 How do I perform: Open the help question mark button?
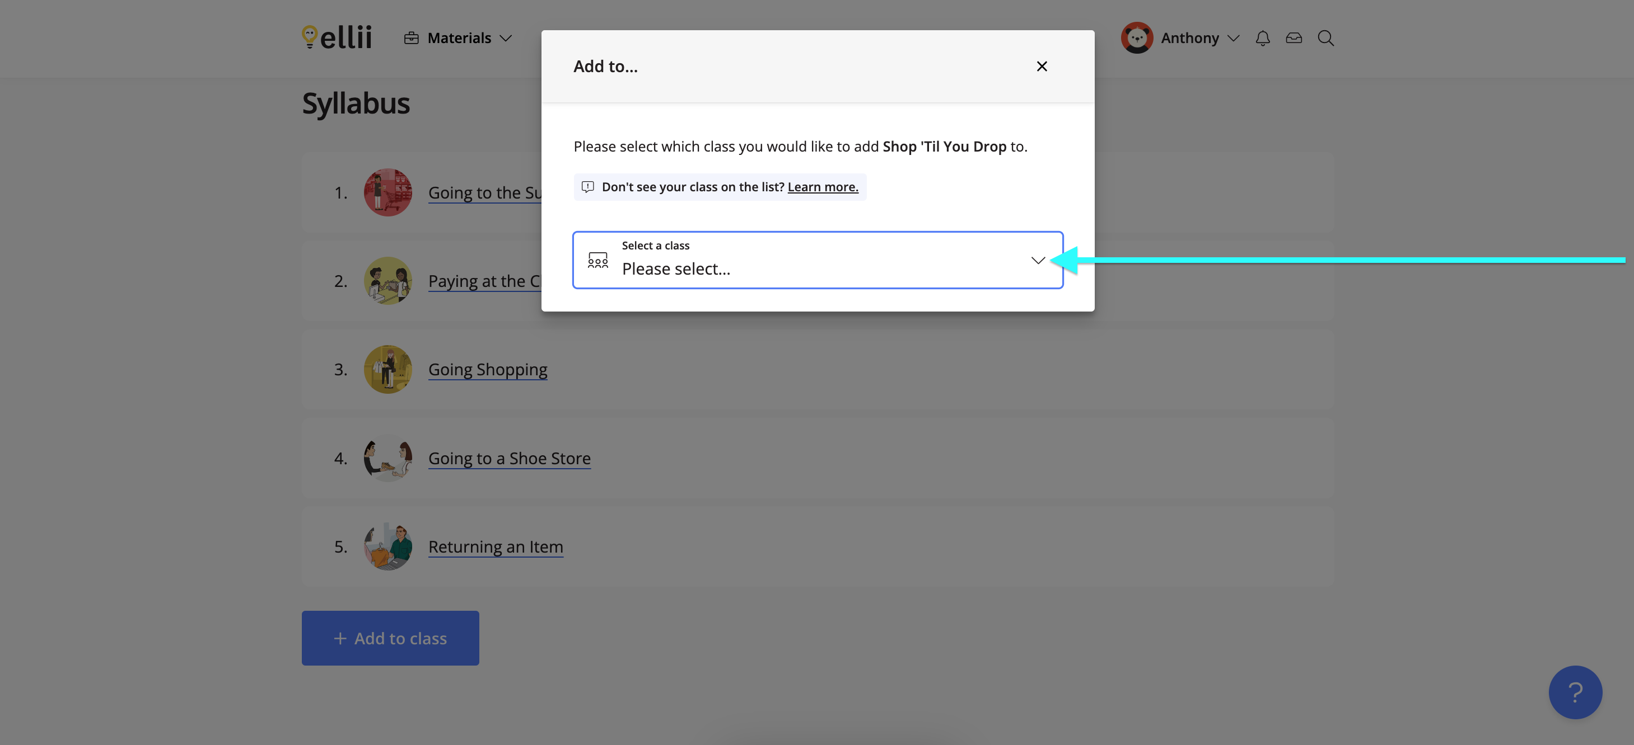[1575, 692]
